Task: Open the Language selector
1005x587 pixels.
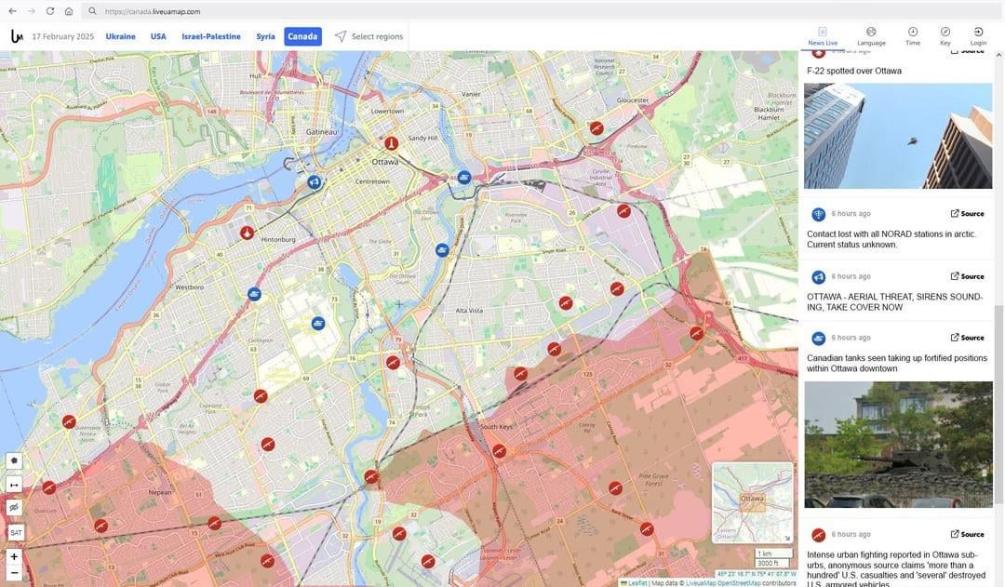Action: tap(871, 36)
